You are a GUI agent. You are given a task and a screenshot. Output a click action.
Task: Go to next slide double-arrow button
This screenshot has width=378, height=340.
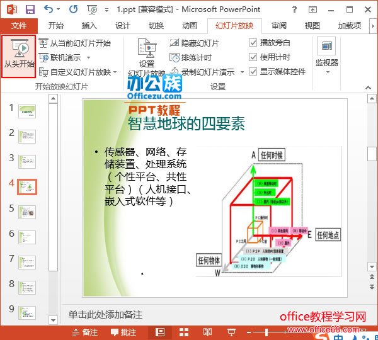[x=372, y=286]
